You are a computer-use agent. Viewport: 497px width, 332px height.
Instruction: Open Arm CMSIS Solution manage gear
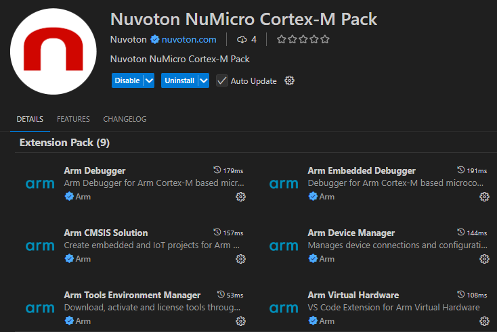(x=240, y=259)
